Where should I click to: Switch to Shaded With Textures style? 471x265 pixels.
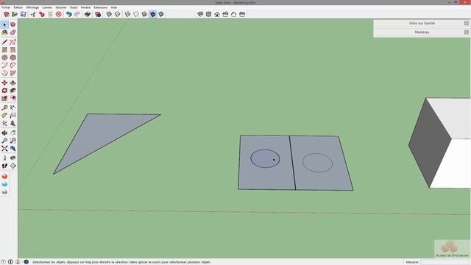153,14
